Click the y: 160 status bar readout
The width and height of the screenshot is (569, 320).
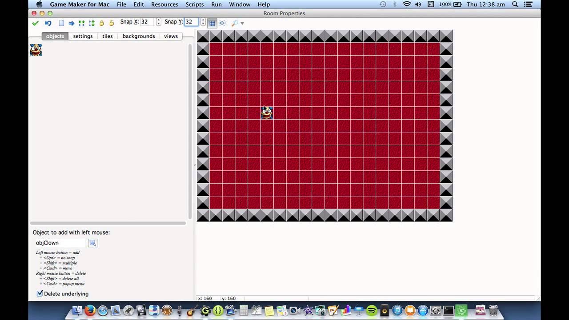[228, 298]
